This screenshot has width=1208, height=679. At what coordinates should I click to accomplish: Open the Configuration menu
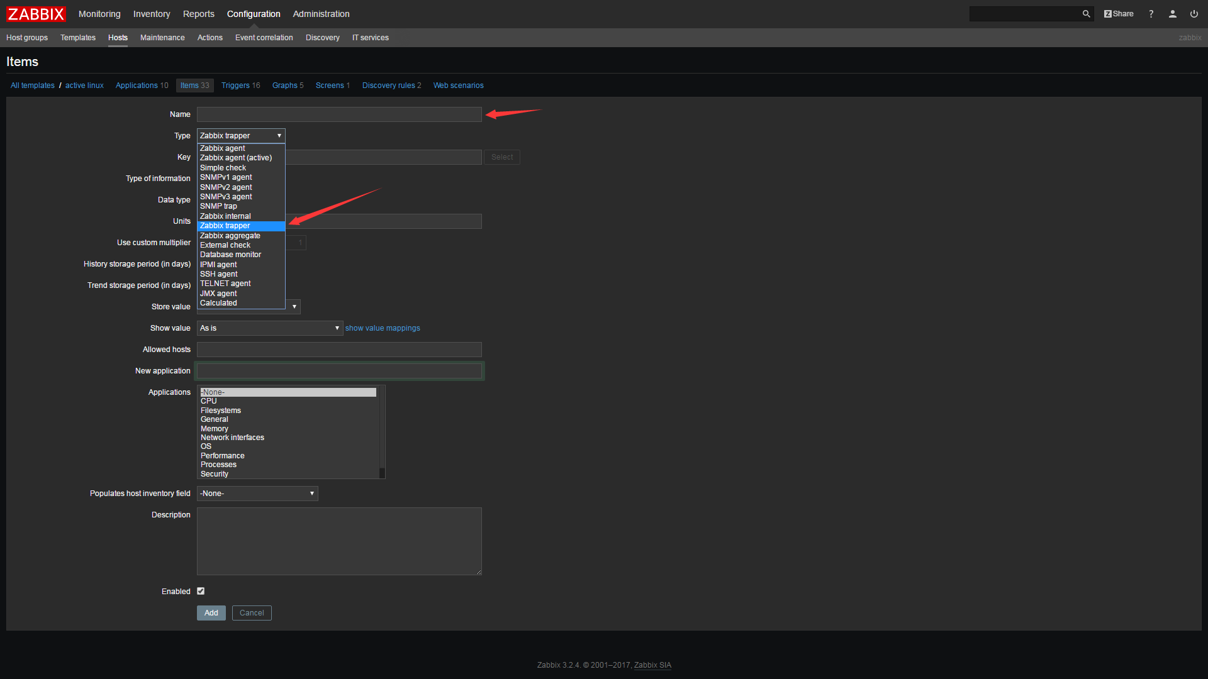pyautogui.click(x=254, y=14)
